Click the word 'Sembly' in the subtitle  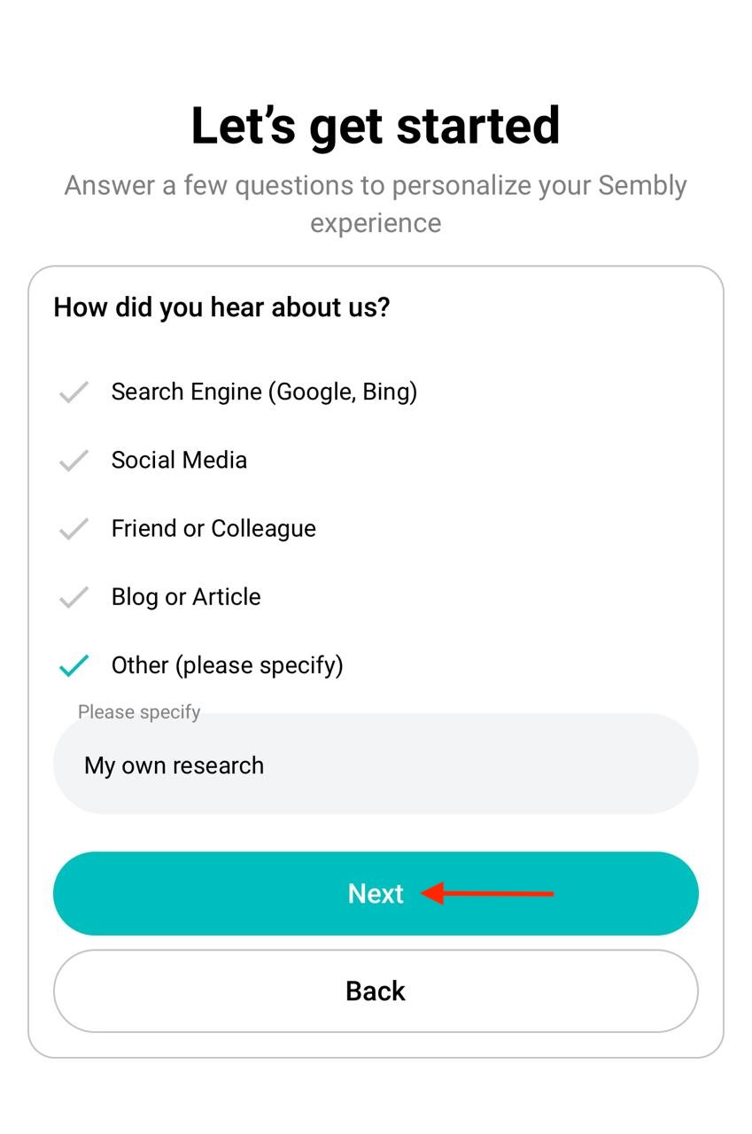pos(642,186)
